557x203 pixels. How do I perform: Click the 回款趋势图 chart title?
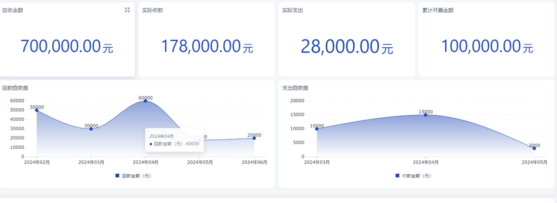point(15,88)
